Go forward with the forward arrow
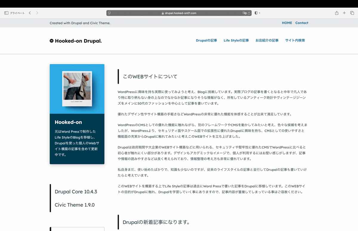 pos(37,13)
